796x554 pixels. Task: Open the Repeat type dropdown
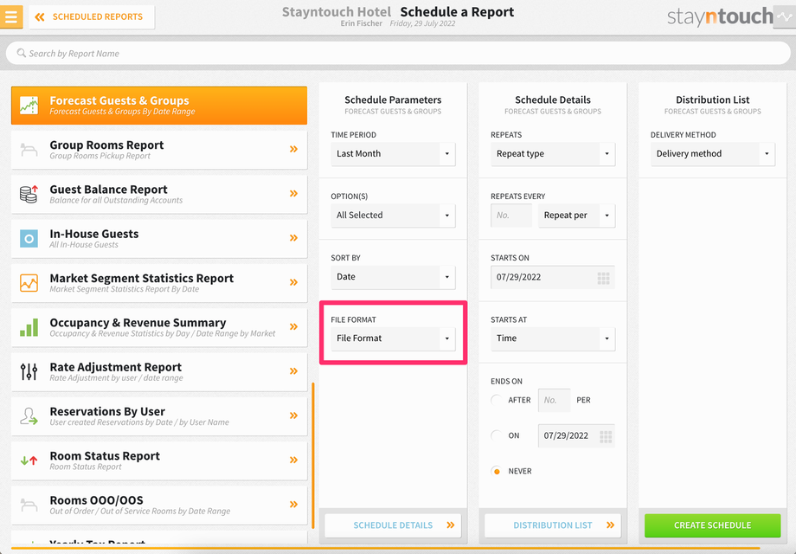(x=553, y=153)
